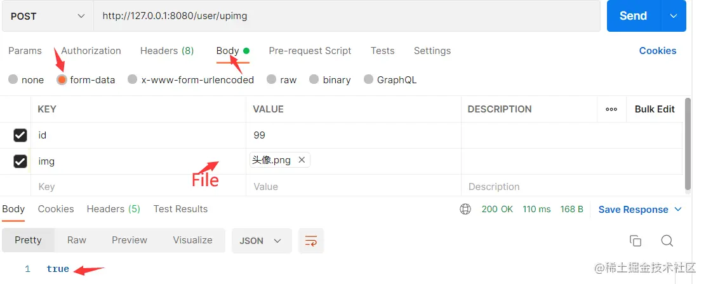The height and width of the screenshot is (284, 706).
Task: Open the request Params tab
Action: tap(25, 51)
